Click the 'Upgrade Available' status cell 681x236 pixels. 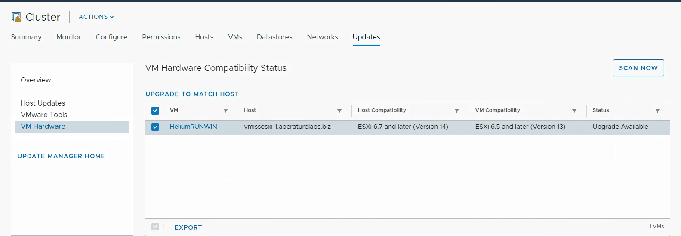[x=620, y=127]
